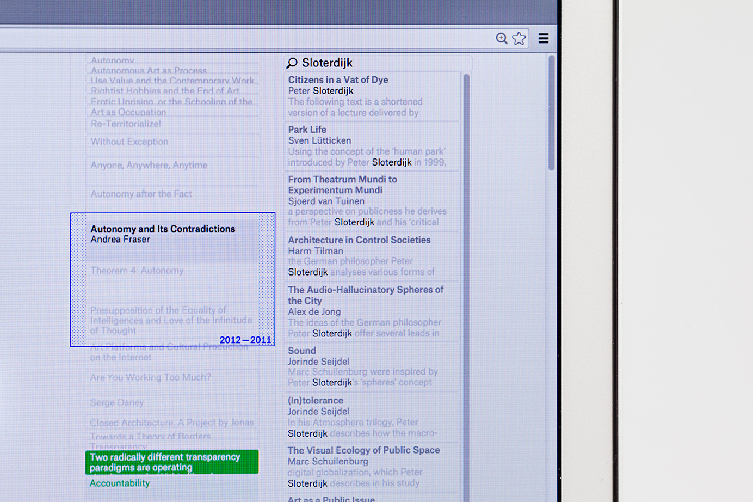The height and width of the screenshot is (502, 753).
Task: Select 'Are You Working Too Much?' entry
Action: tap(150, 377)
